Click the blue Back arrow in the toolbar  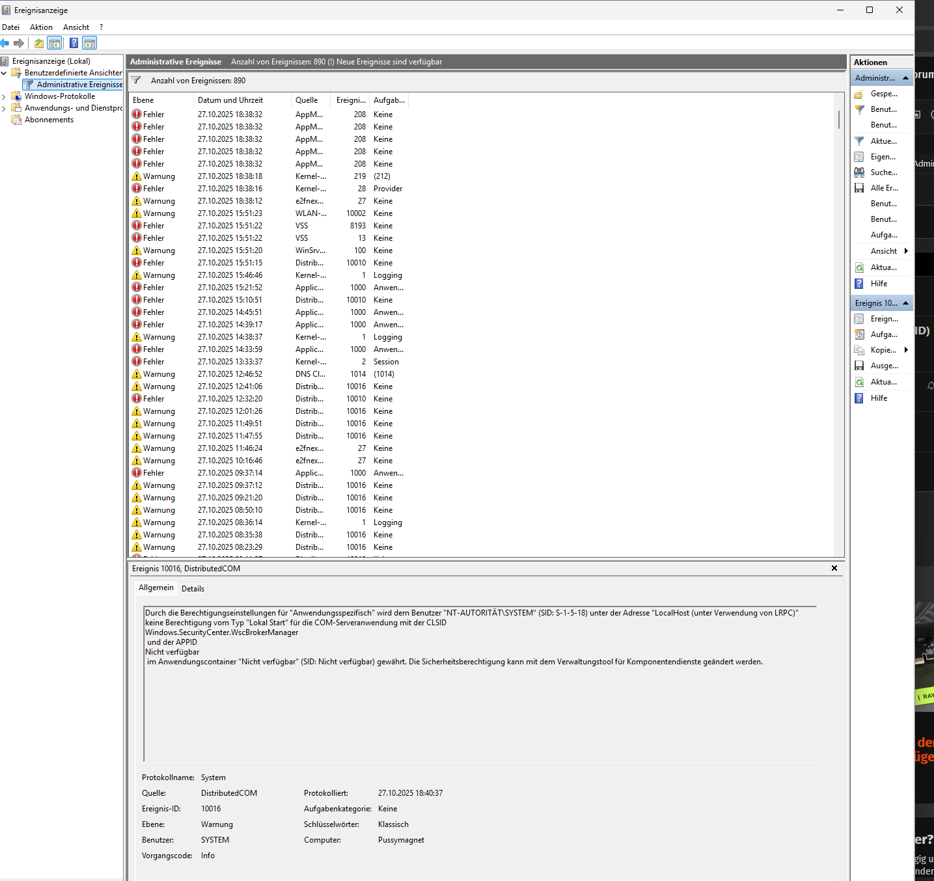point(5,44)
